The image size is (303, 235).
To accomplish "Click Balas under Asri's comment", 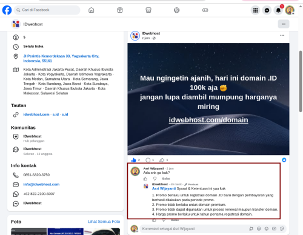I will 166,179.
